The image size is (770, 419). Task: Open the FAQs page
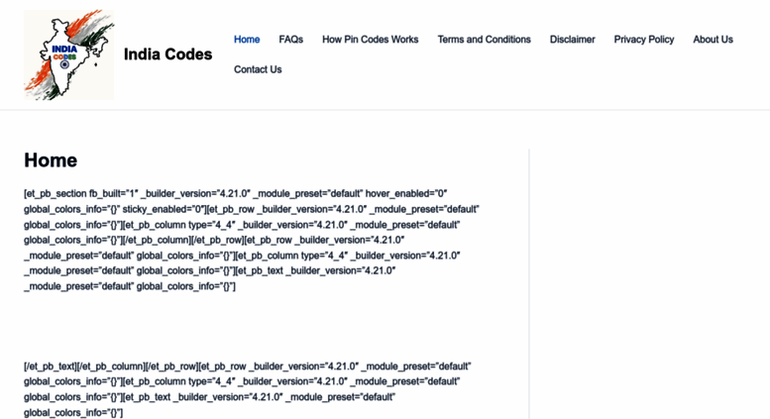tap(290, 40)
